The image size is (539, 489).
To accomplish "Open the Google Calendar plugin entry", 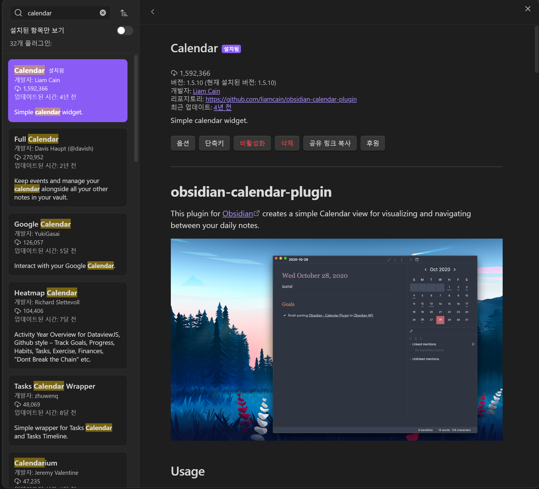I will pos(68,244).
